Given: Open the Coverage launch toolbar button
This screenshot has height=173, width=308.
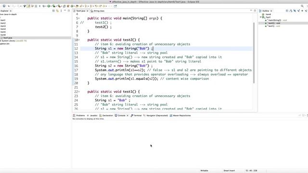Looking at the screenshot, I should (53, 6).
